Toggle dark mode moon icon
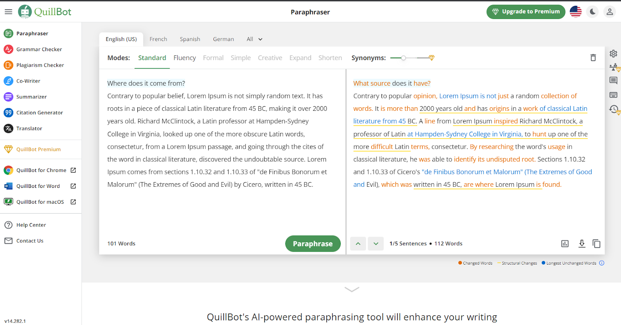The image size is (621, 325). pos(593,12)
